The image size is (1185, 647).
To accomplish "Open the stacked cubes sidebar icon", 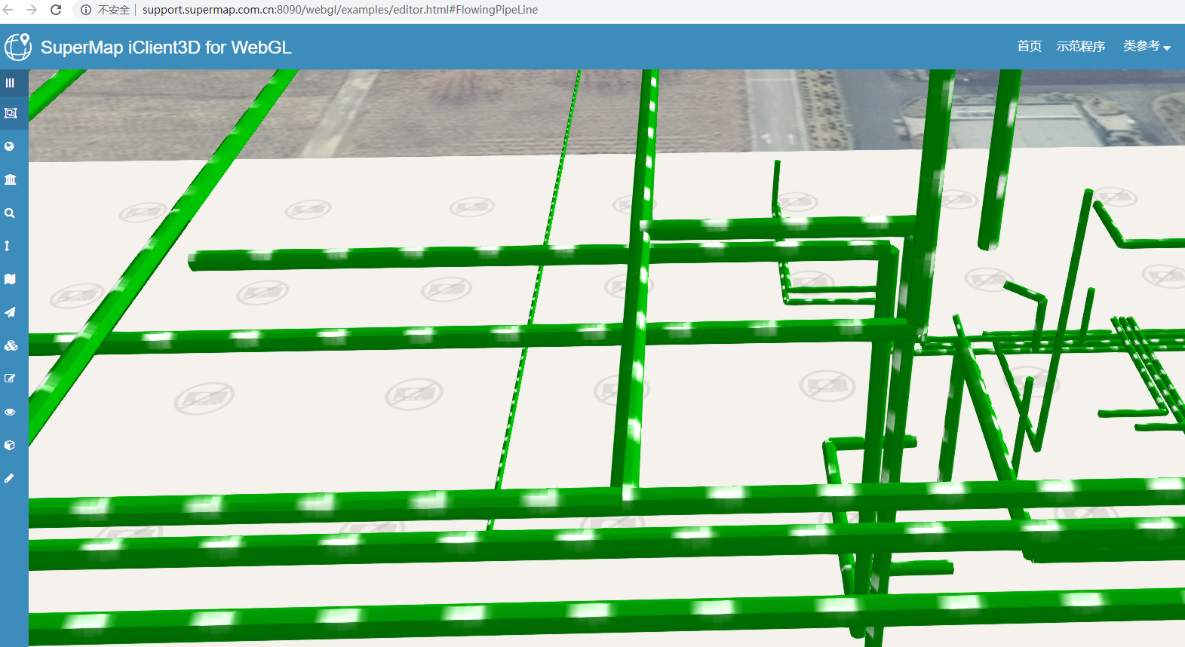I will [11, 345].
